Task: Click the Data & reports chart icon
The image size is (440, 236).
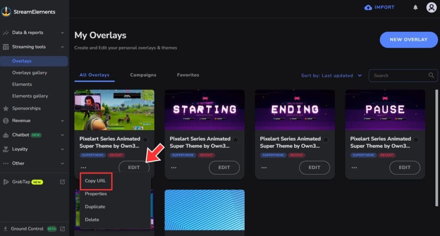Action: (x=6, y=33)
